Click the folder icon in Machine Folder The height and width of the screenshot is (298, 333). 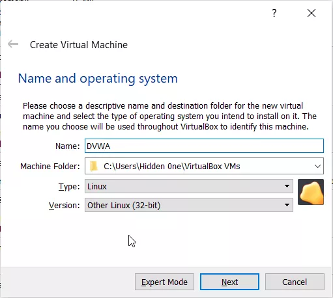coord(94,166)
